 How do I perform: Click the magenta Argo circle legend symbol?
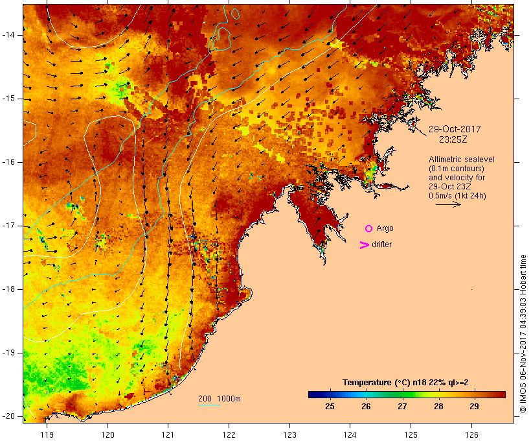[x=369, y=229]
